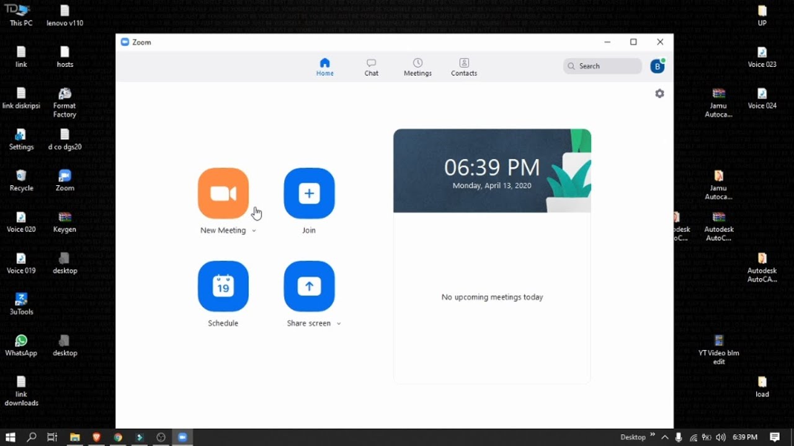Image resolution: width=794 pixels, height=446 pixels.
Task: Select the Recycle bin desktop icon
Action: 21,180
